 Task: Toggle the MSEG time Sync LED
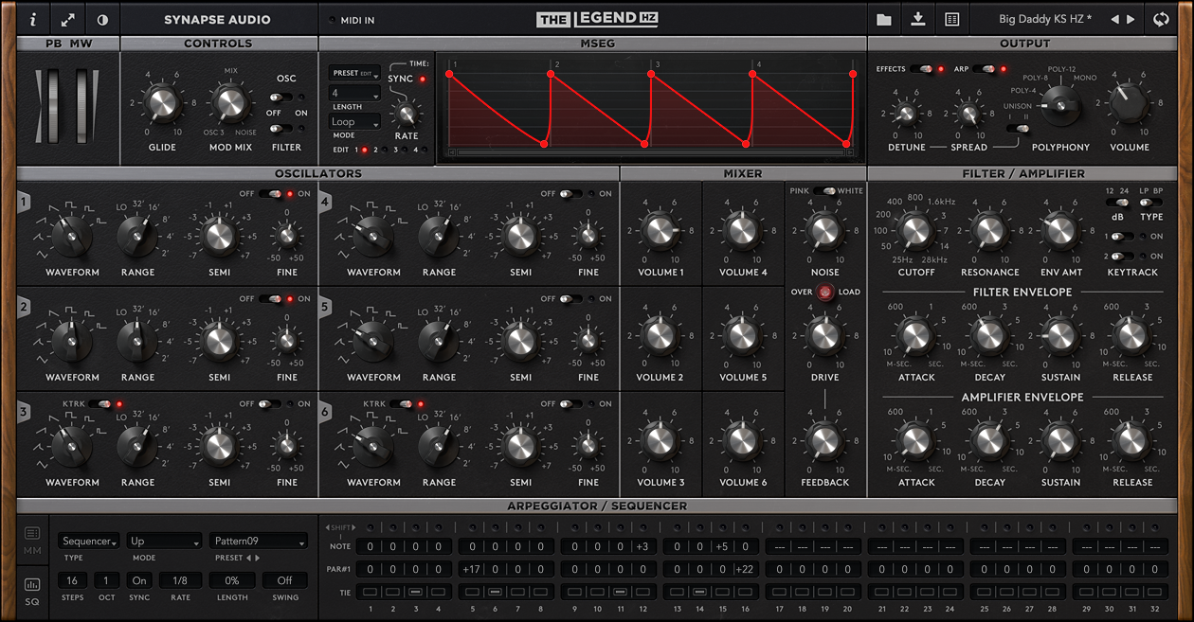(422, 79)
